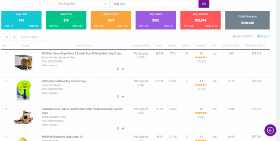Click the star rating for MidWest iCrate
Image resolution: width=280 pixels, height=141 pixels.
coord(201,57)
